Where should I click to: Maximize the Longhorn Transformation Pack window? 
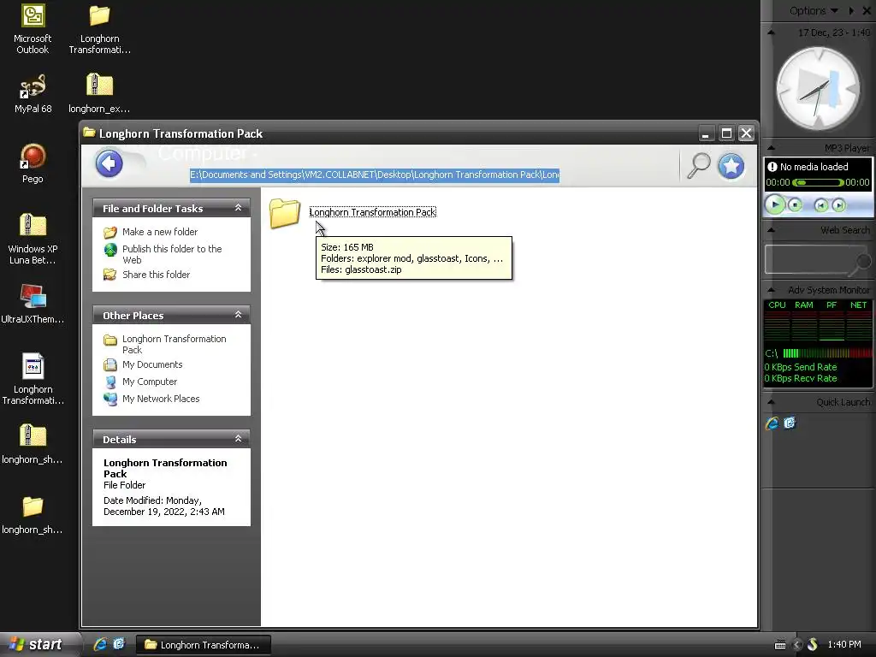tap(726, 133)
